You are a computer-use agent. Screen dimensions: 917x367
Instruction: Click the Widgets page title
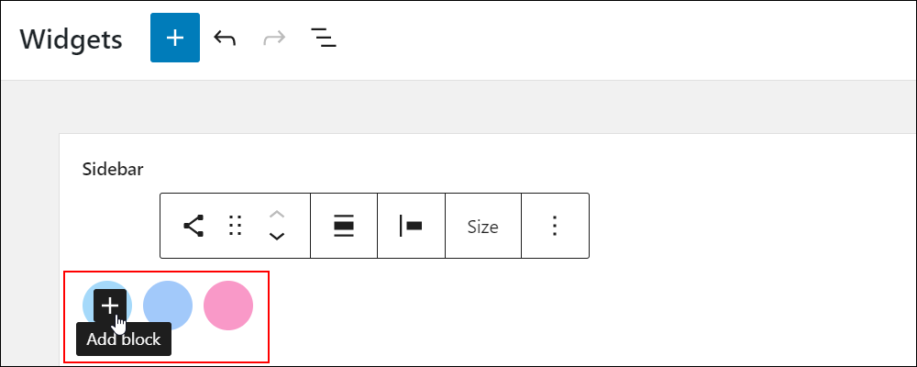(x=71, y=39)
